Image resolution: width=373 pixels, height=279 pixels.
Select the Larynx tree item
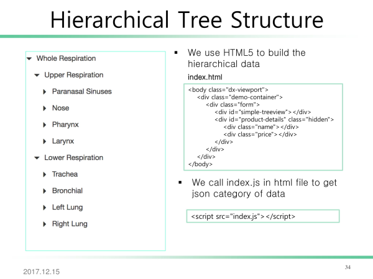coord(63,141)
